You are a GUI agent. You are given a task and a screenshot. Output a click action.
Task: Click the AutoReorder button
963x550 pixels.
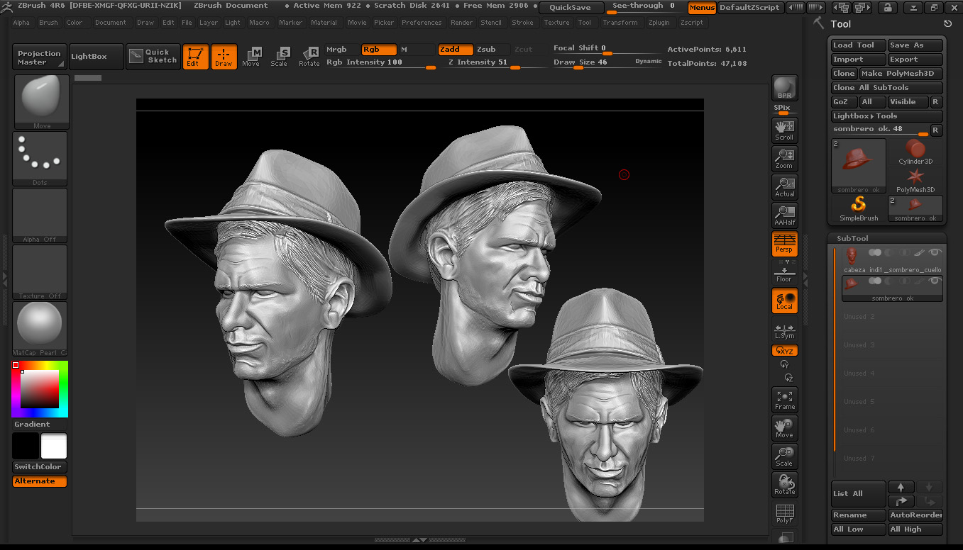(915, 515)
